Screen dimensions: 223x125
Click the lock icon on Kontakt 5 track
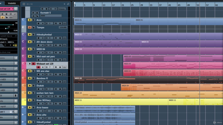tap(37, 16)
